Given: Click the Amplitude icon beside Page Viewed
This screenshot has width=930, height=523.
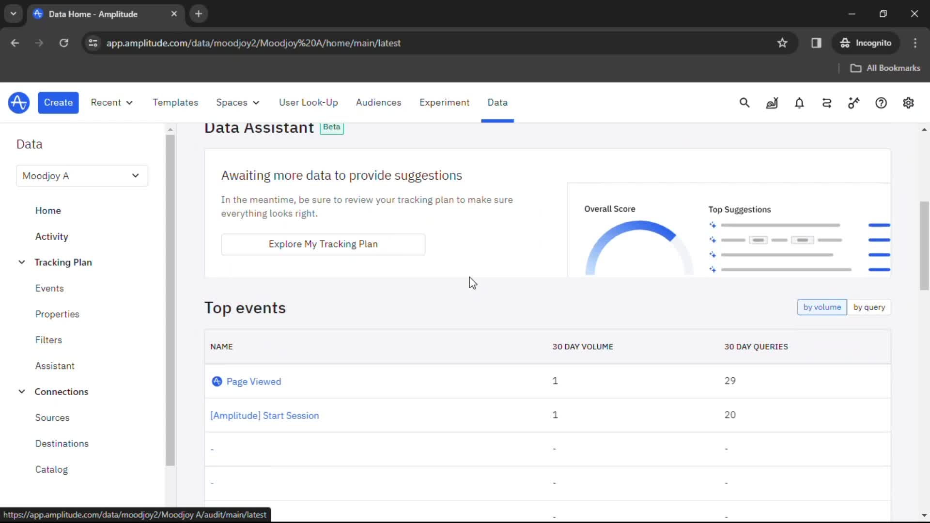Looking at the screenshot, I should 217,382.
